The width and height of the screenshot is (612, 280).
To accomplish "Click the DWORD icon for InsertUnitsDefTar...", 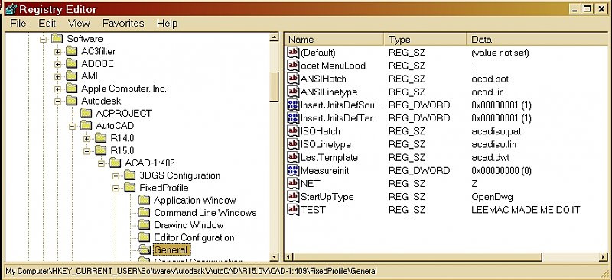I will 293,117.
